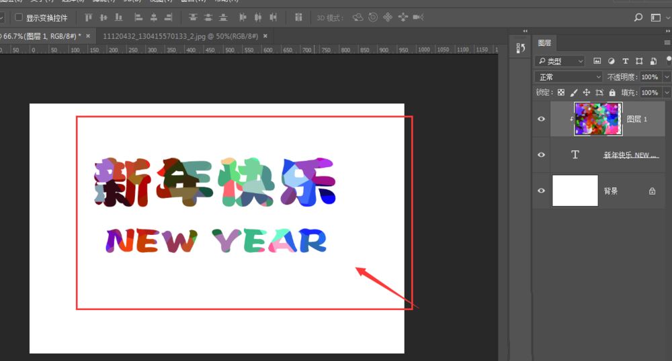672x361 pixels.
Task: Click the align left edges icon
Action: point(138,17)
